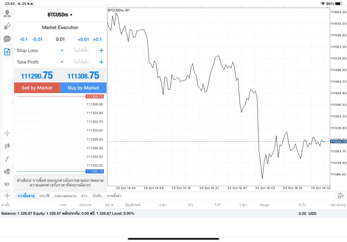Switch to the ประวัติ tab
Viewport: 347px width, 242px height.
tap(44, 195)
